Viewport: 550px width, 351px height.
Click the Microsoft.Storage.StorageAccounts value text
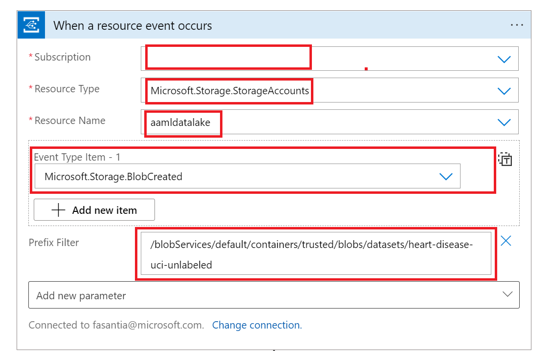(x=230, y=91)
